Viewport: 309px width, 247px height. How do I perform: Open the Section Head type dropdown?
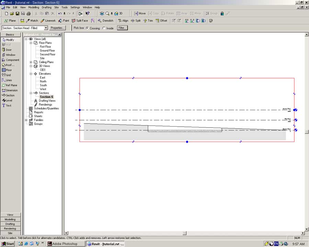pyautogui.click(x=46, y=28)
